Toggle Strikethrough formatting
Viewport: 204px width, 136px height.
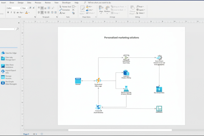coord(18,13)
